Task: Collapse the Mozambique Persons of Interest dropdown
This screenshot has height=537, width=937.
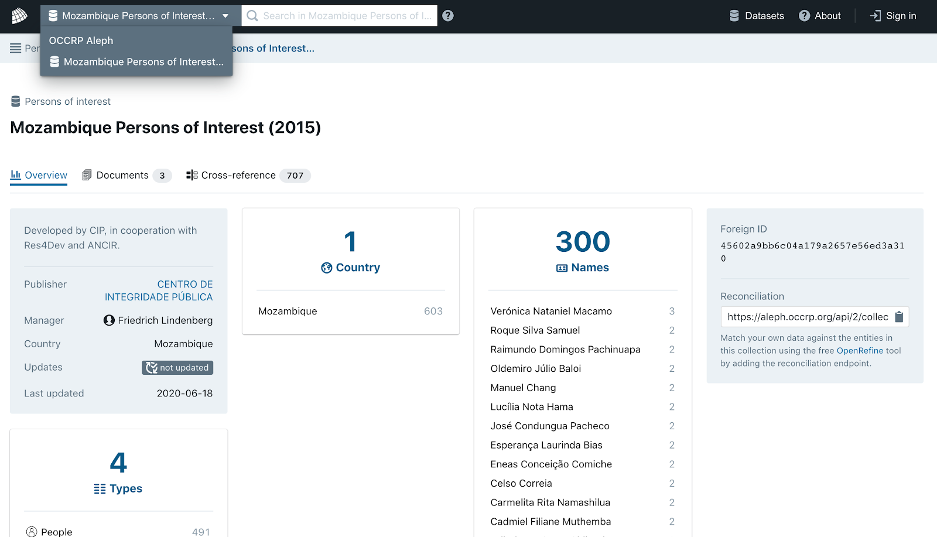Action: coord(225,16)
